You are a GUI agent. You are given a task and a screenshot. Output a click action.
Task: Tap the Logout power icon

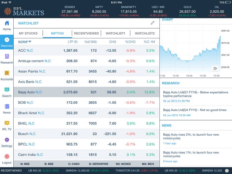pos(7,156)
